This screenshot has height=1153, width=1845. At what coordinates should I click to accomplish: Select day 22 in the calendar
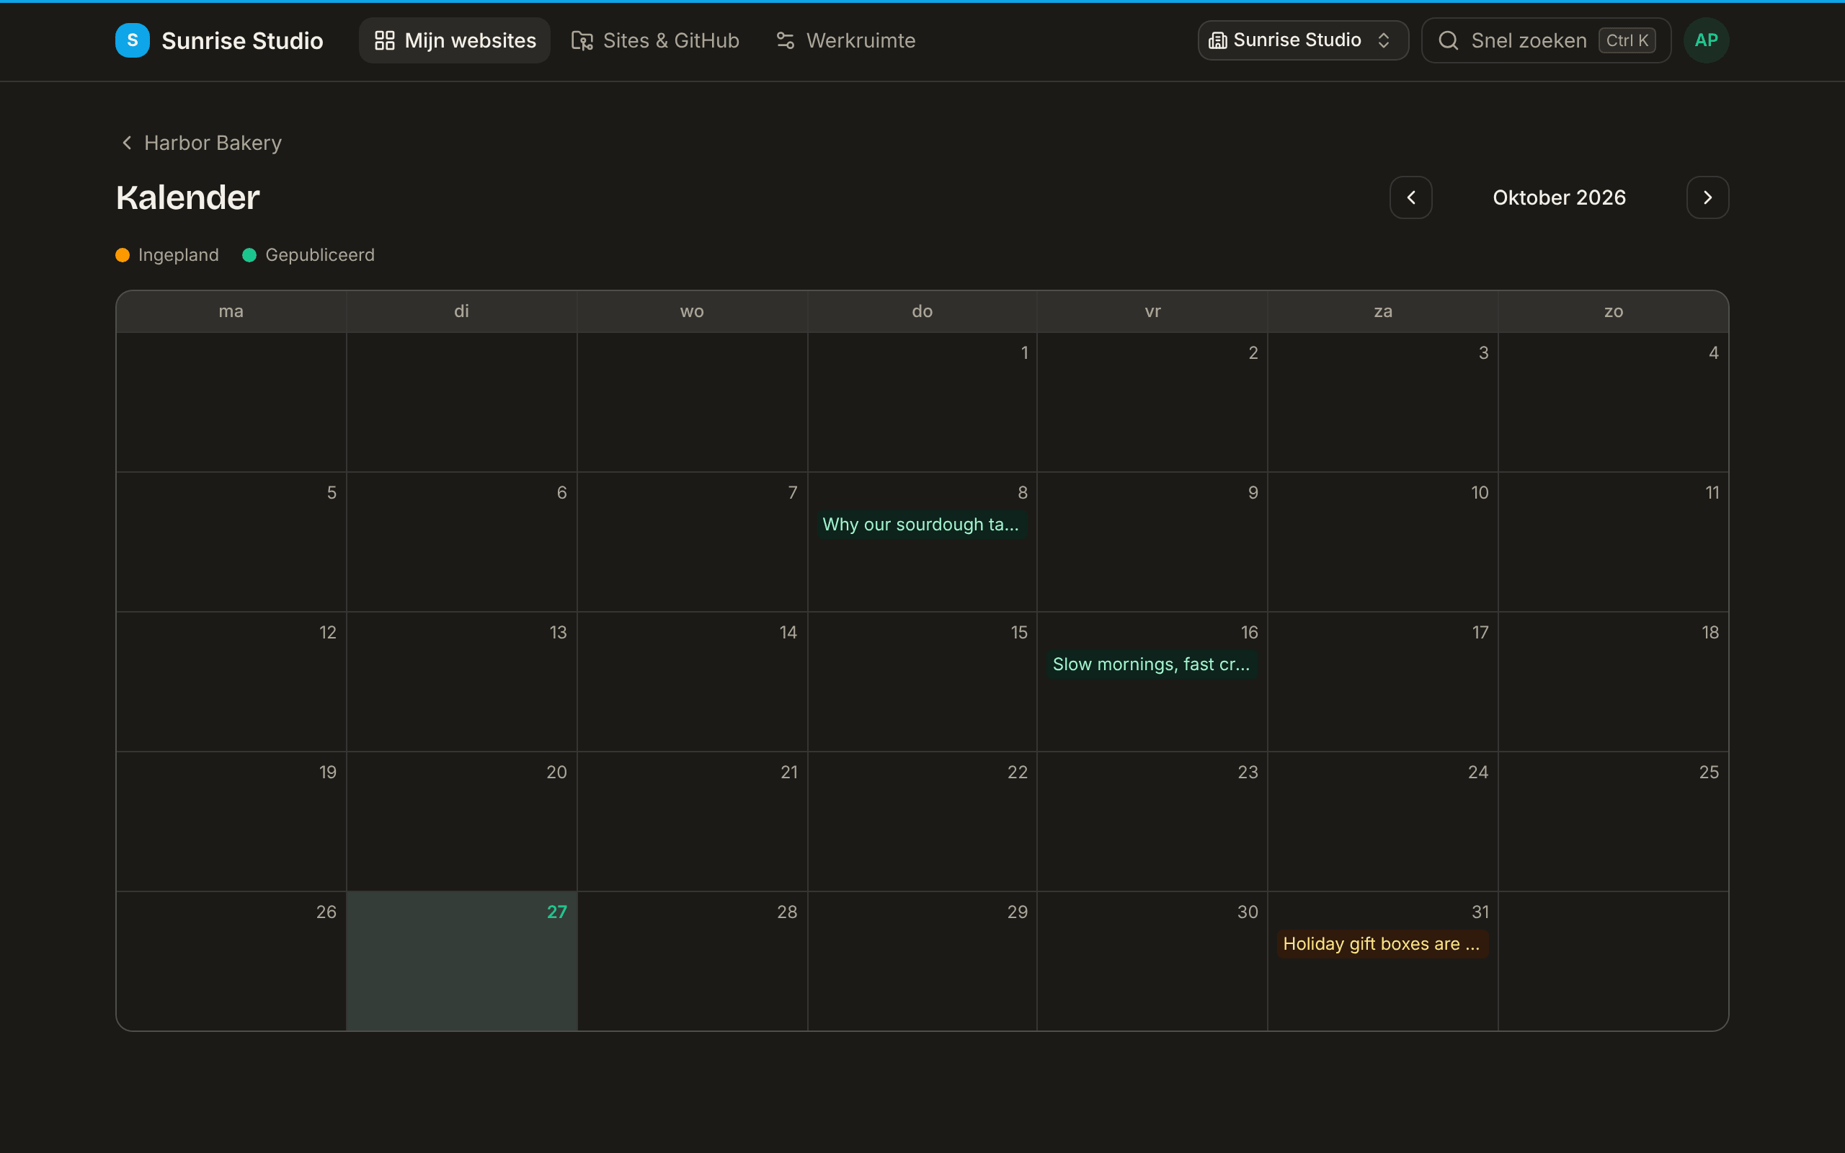[922, 822]
